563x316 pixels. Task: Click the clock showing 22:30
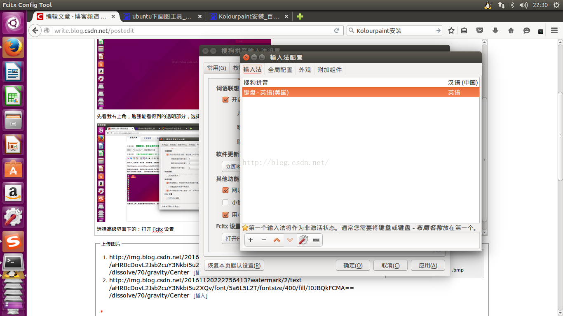540,5
